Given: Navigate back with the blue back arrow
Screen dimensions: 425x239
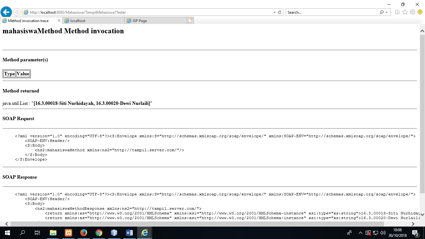Looking at the screenshot, I should [x=6, y=12].
